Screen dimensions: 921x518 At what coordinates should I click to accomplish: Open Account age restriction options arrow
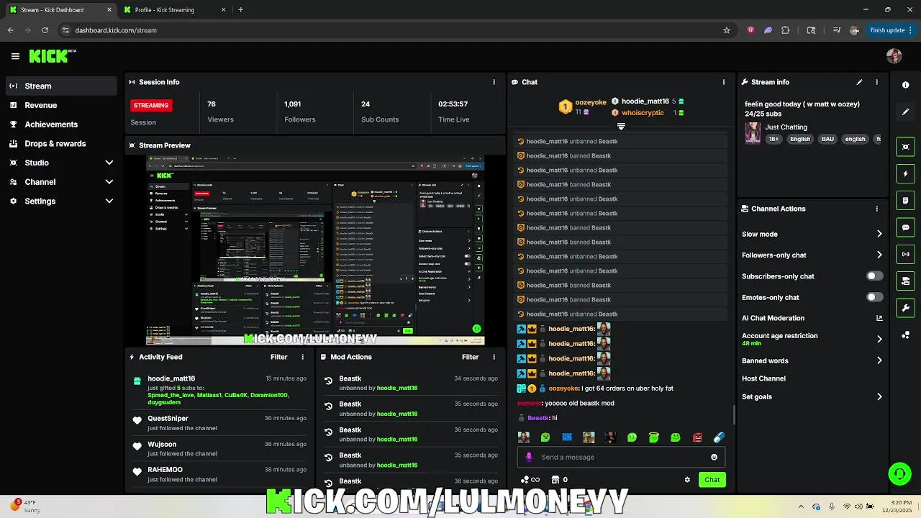coord(879,339)
